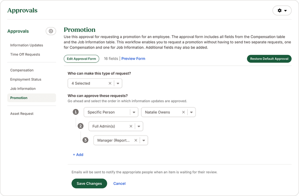Add another approver with + Add
Viewport: 299px width, 196px height.
78,155
